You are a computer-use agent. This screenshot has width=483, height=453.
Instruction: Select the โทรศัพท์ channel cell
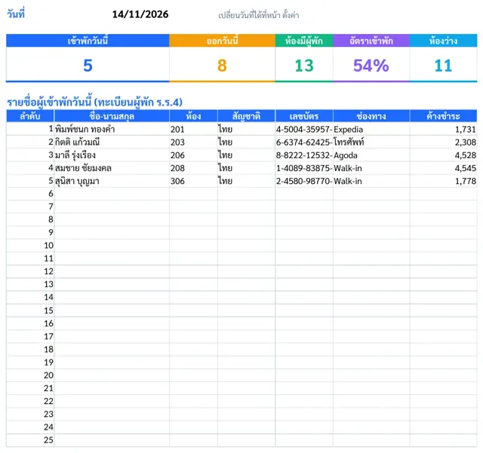pos(371,142)
